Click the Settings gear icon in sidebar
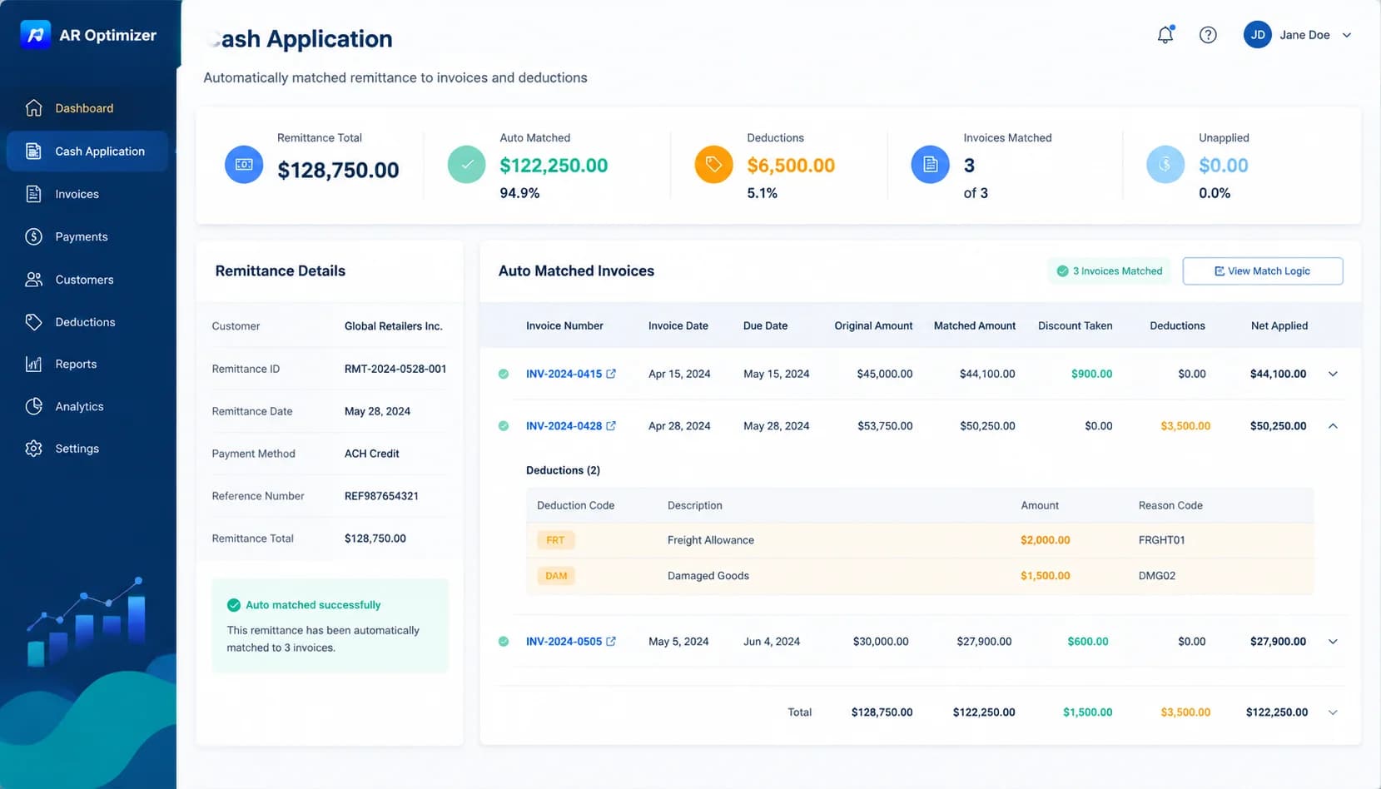The width and height of the screenshot is (1381, 789). 33,449
